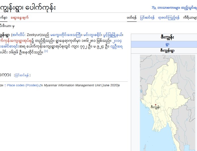
Task: Click the page heading title text
Action: pyautogui.click(x=28, y=8)
